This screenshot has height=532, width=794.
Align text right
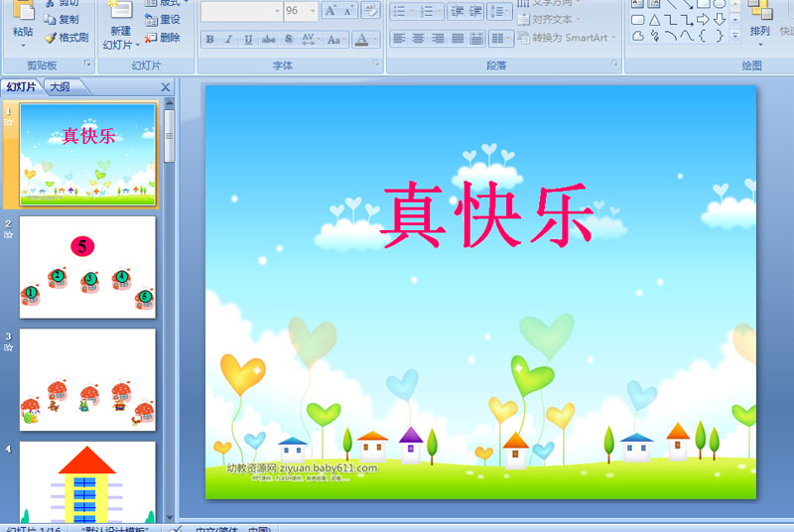tap(438, 39)
